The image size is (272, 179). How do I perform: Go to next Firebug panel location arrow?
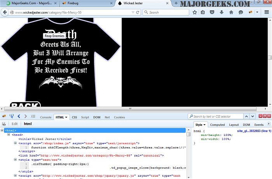(x=26, y=116)
